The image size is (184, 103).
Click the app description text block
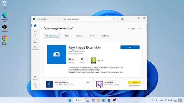(x=96, y=70)
